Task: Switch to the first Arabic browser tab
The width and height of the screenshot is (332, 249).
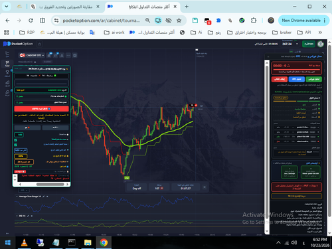Action: [66, 7]
